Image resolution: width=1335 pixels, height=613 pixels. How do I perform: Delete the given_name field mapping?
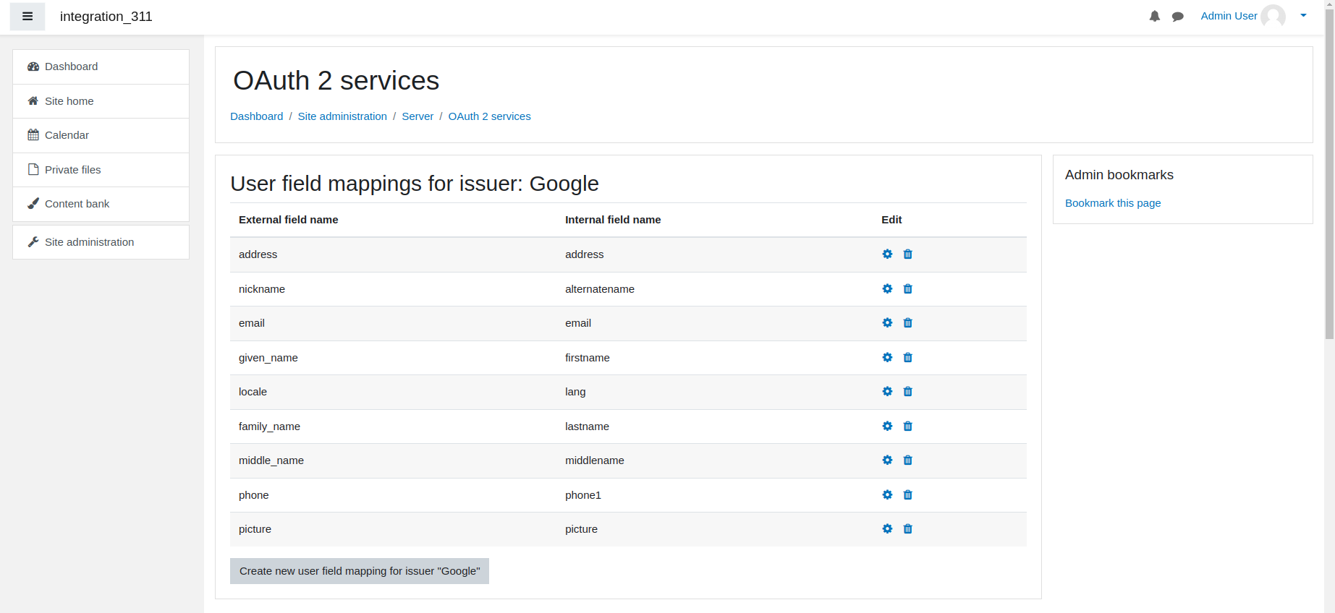[x=908, y=358]
